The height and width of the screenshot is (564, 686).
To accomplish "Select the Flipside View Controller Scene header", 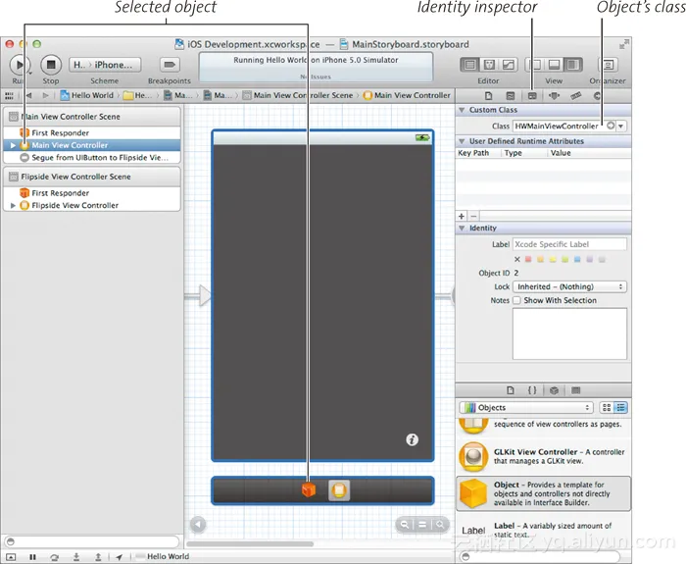I will point(92,177).
